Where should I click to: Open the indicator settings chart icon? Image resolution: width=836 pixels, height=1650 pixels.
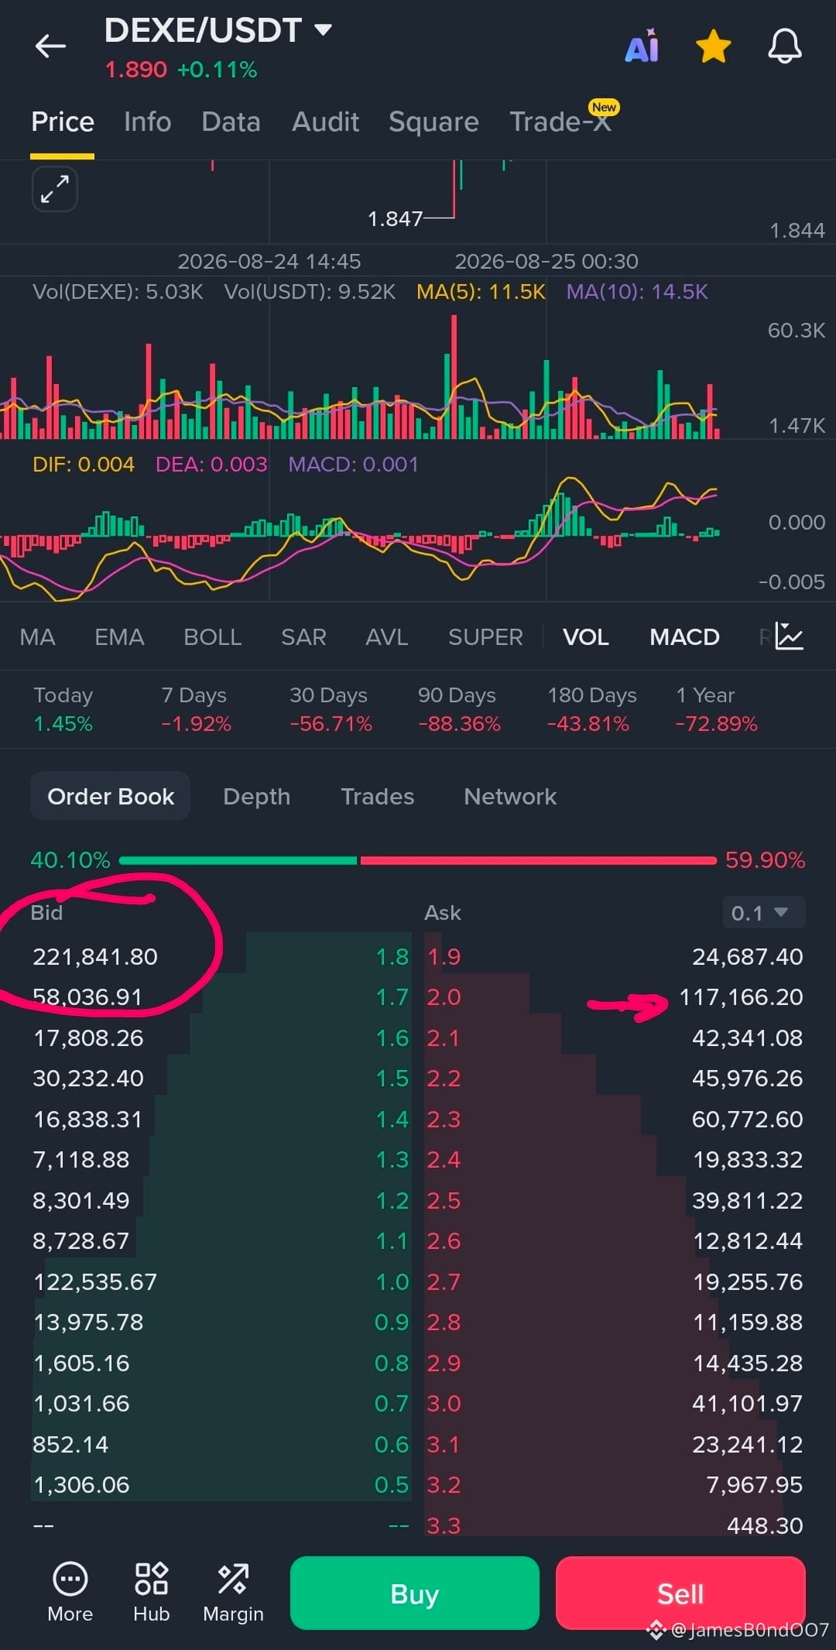[790, 636]
